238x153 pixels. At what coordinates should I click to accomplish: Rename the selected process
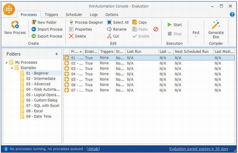117,29
